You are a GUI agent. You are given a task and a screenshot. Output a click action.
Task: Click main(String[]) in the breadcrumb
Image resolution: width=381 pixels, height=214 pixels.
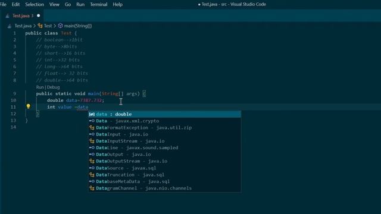pyautogui.click(x=78, y=26)
